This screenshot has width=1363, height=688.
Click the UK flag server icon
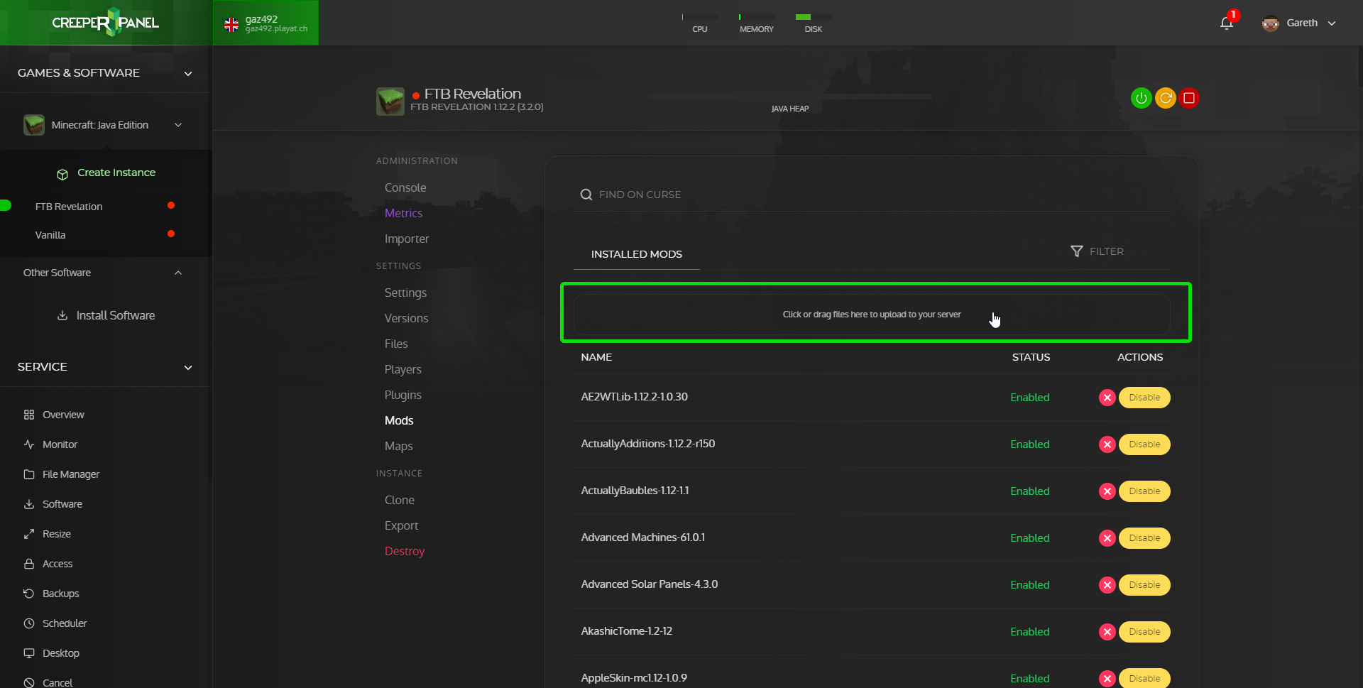tap(231, 25)
